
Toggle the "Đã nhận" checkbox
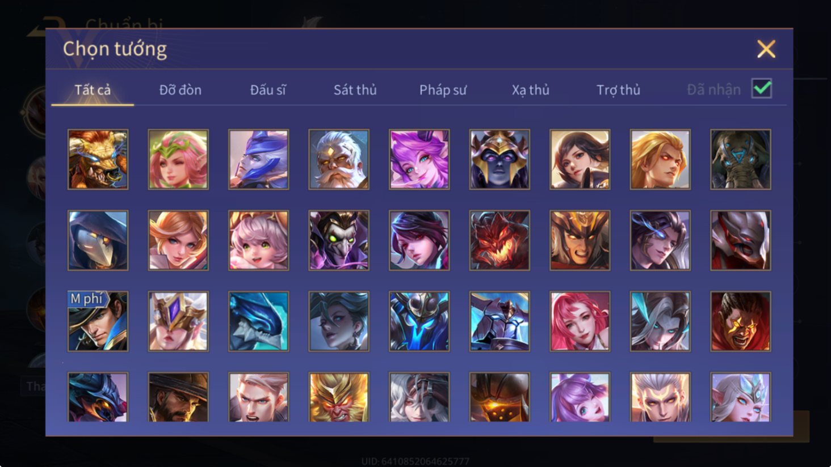tap(761, 88)
